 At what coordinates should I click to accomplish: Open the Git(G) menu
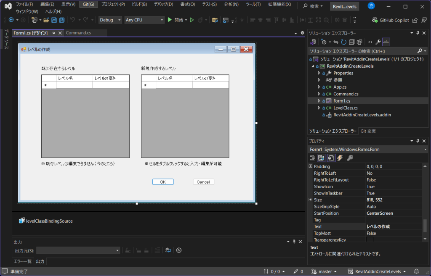[x=88, y=4]
